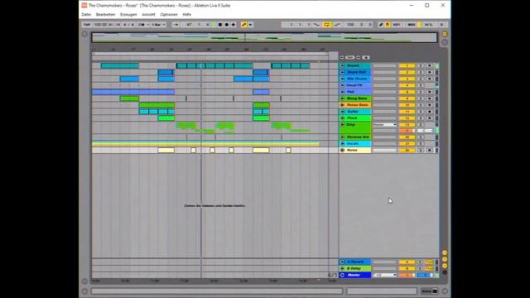Open the Erzeugen menu

click(x=128, y=15)
